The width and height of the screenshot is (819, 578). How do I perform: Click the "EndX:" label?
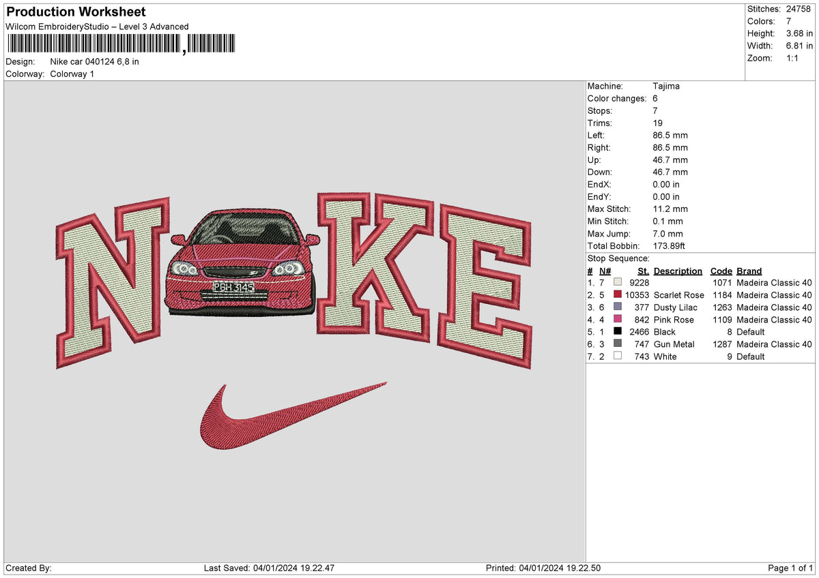pyautogui.click(x=599, y=184)
